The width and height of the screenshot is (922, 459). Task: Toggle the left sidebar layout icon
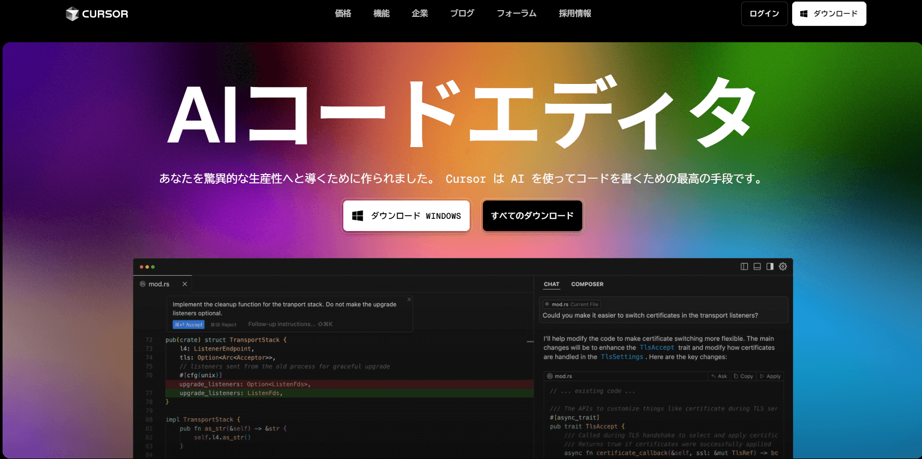click(744, 267)
